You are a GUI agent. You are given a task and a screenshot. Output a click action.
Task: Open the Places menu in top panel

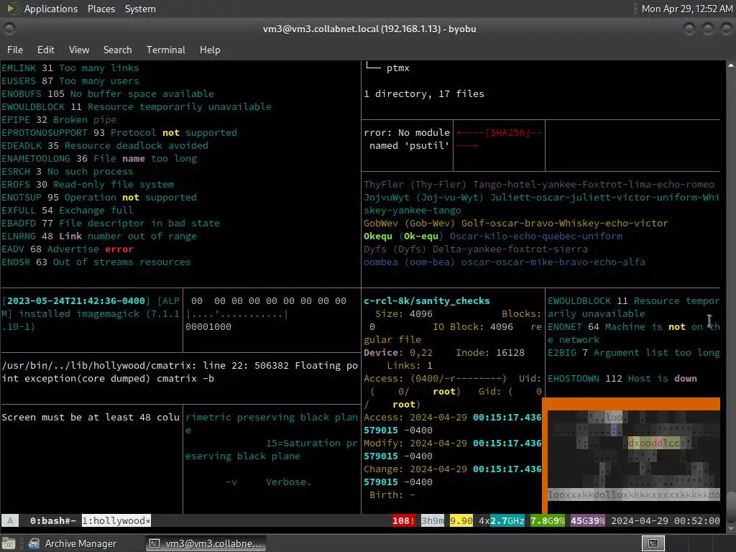101,9
